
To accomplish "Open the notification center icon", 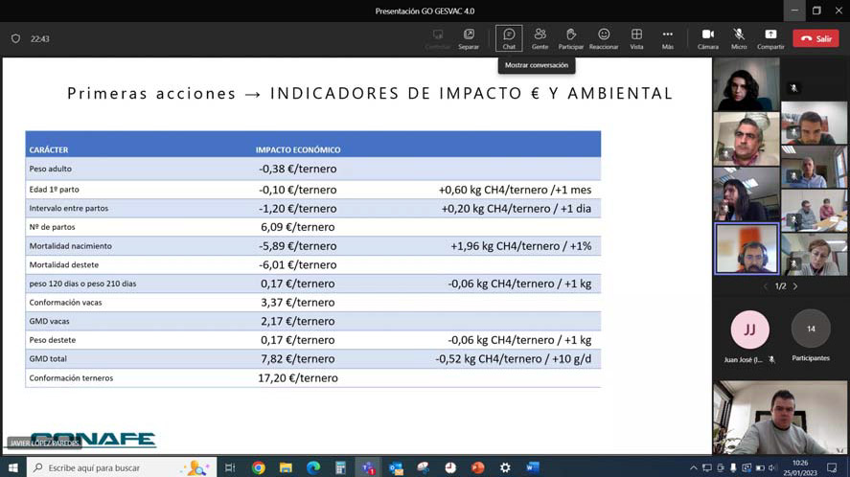I will tap(832, 467).
